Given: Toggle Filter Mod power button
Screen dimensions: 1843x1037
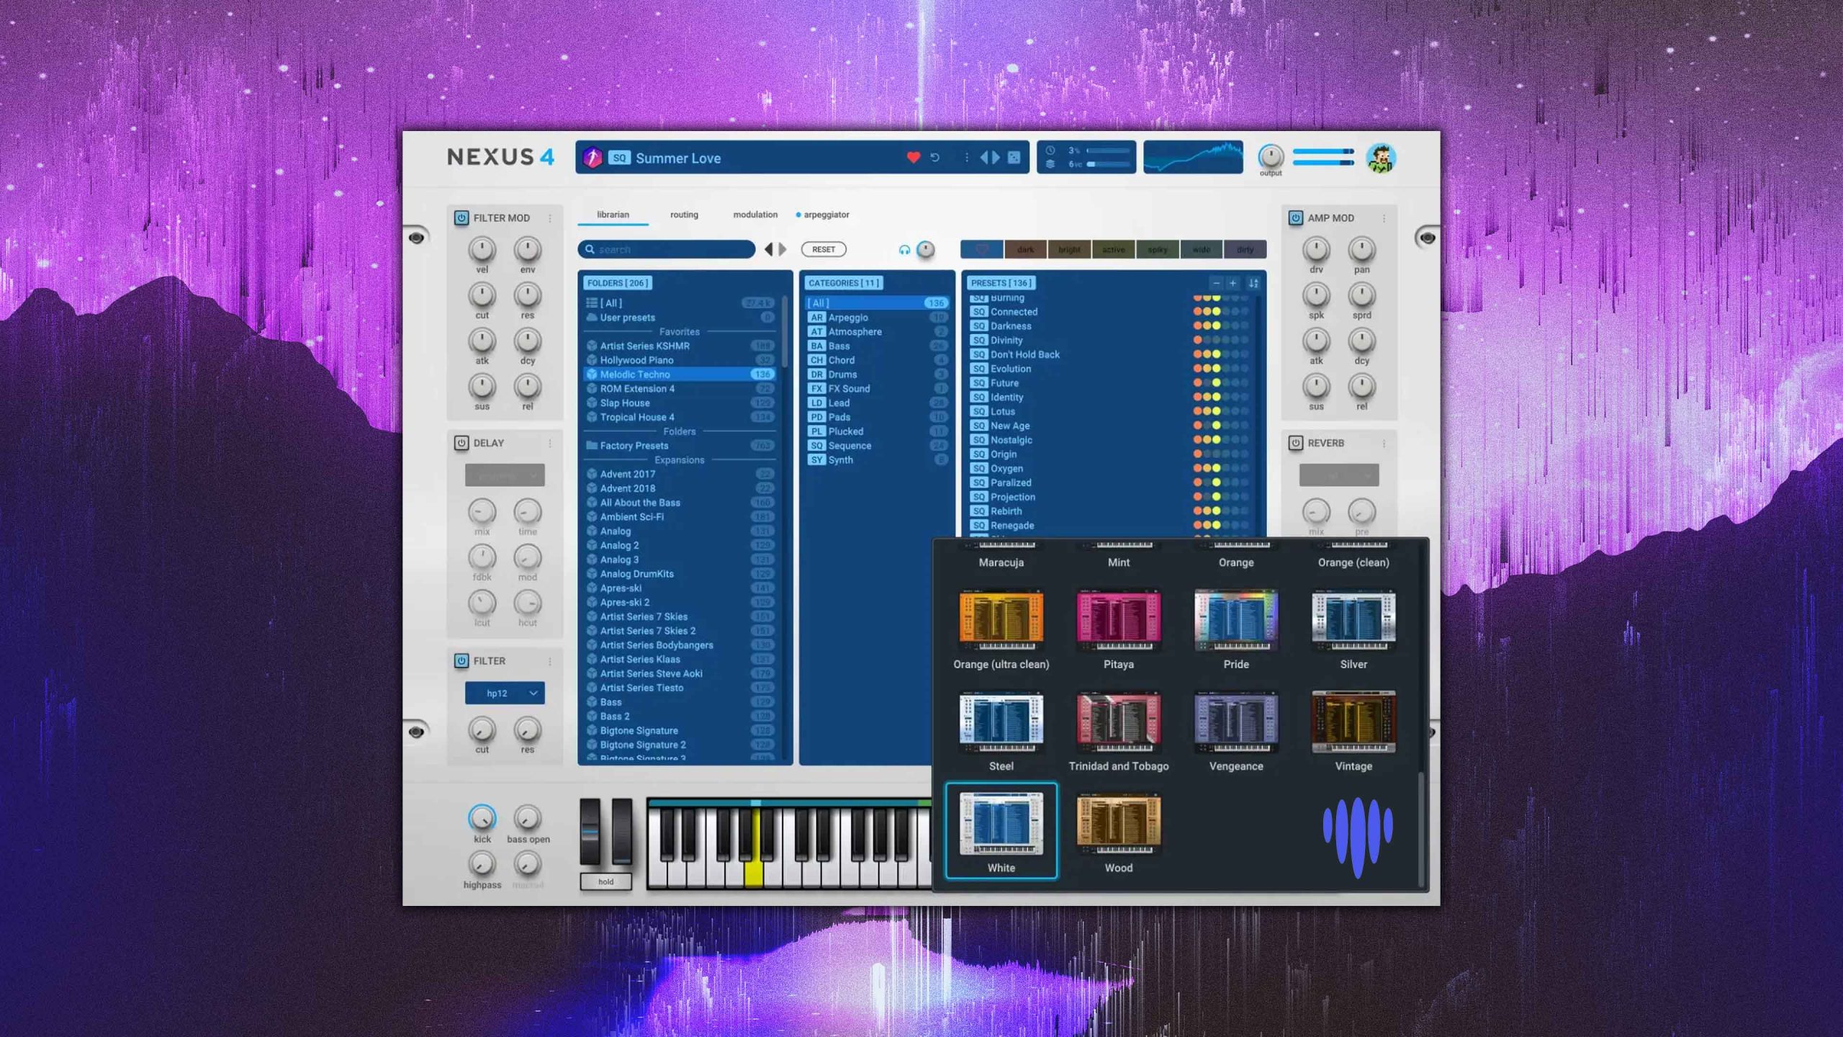Looking at the screenshot, I should coord(461,218).
